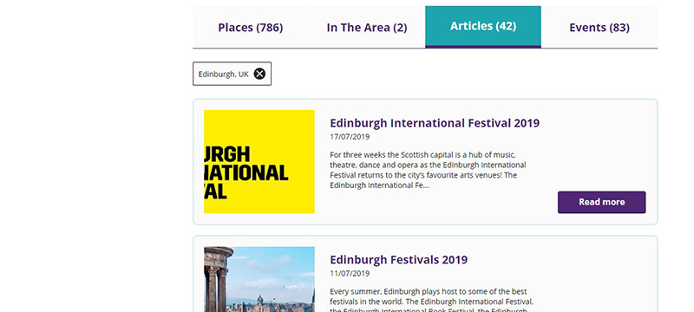Click the date 11/07/2019
The image size is (694, 312).
[x=350, y=274]
